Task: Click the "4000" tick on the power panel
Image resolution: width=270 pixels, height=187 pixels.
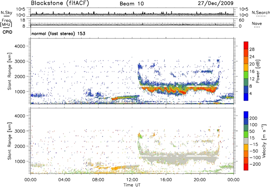Action: click(x=20, y=46)
